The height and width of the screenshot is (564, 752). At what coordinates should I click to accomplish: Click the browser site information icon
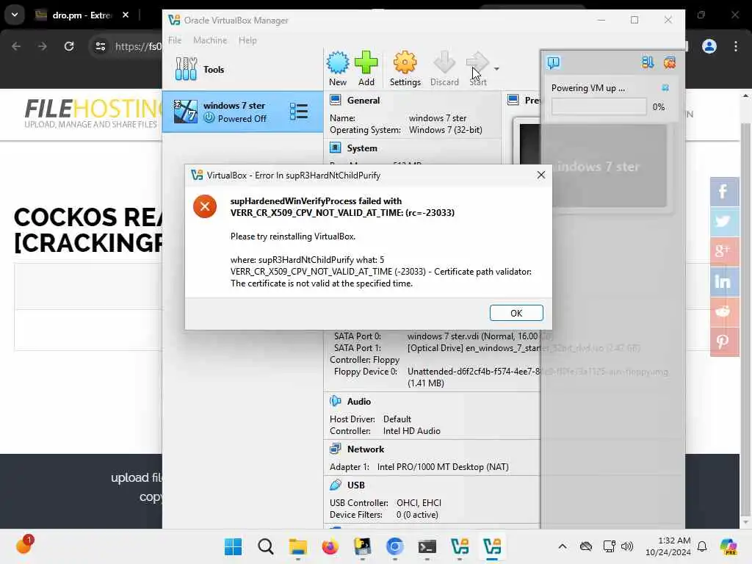point(100,46)
